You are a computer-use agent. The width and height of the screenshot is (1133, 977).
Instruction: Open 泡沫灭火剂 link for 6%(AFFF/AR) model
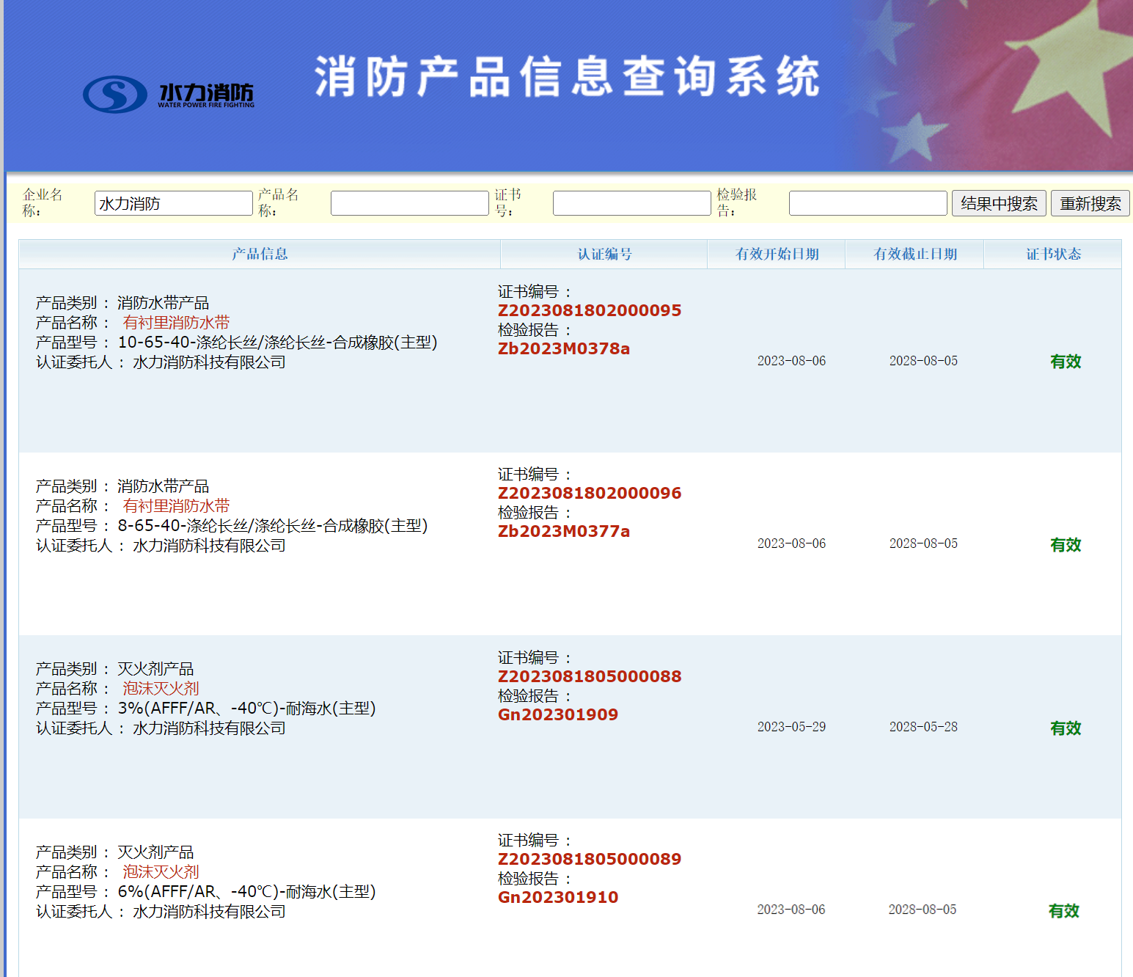[161, 872]
